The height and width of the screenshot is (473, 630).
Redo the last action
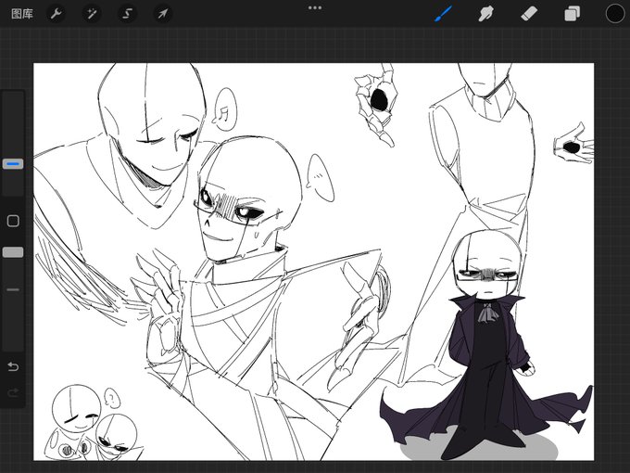(x=13, y=391)
